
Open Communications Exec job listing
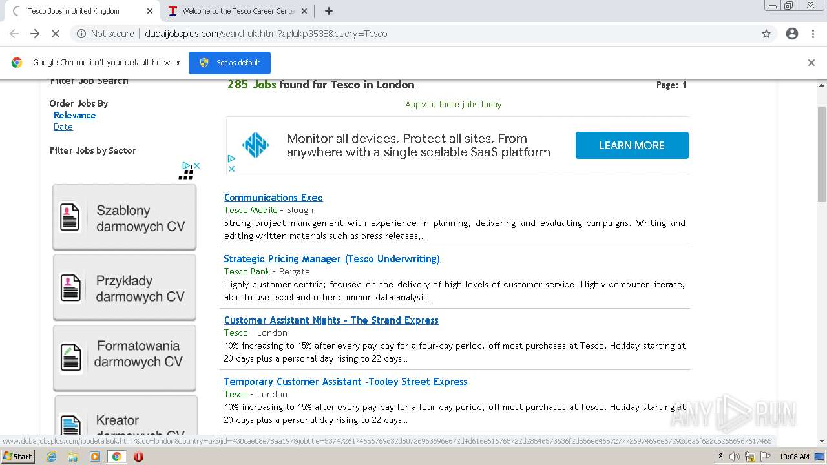tap(273, 198)
